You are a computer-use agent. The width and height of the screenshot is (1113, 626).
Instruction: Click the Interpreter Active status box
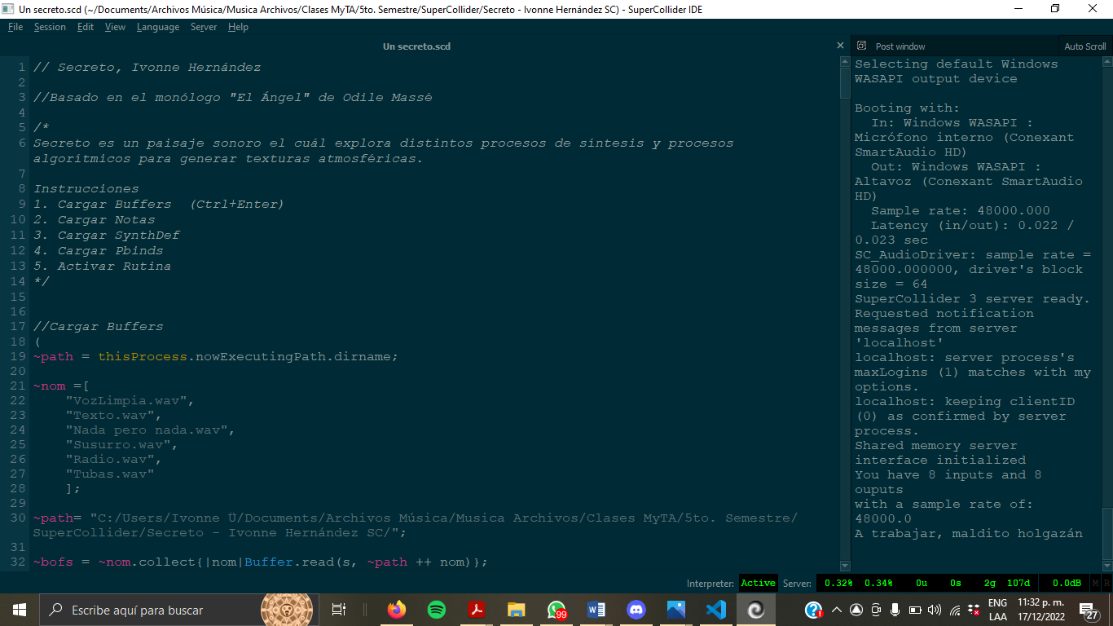(x=758, y=584)
